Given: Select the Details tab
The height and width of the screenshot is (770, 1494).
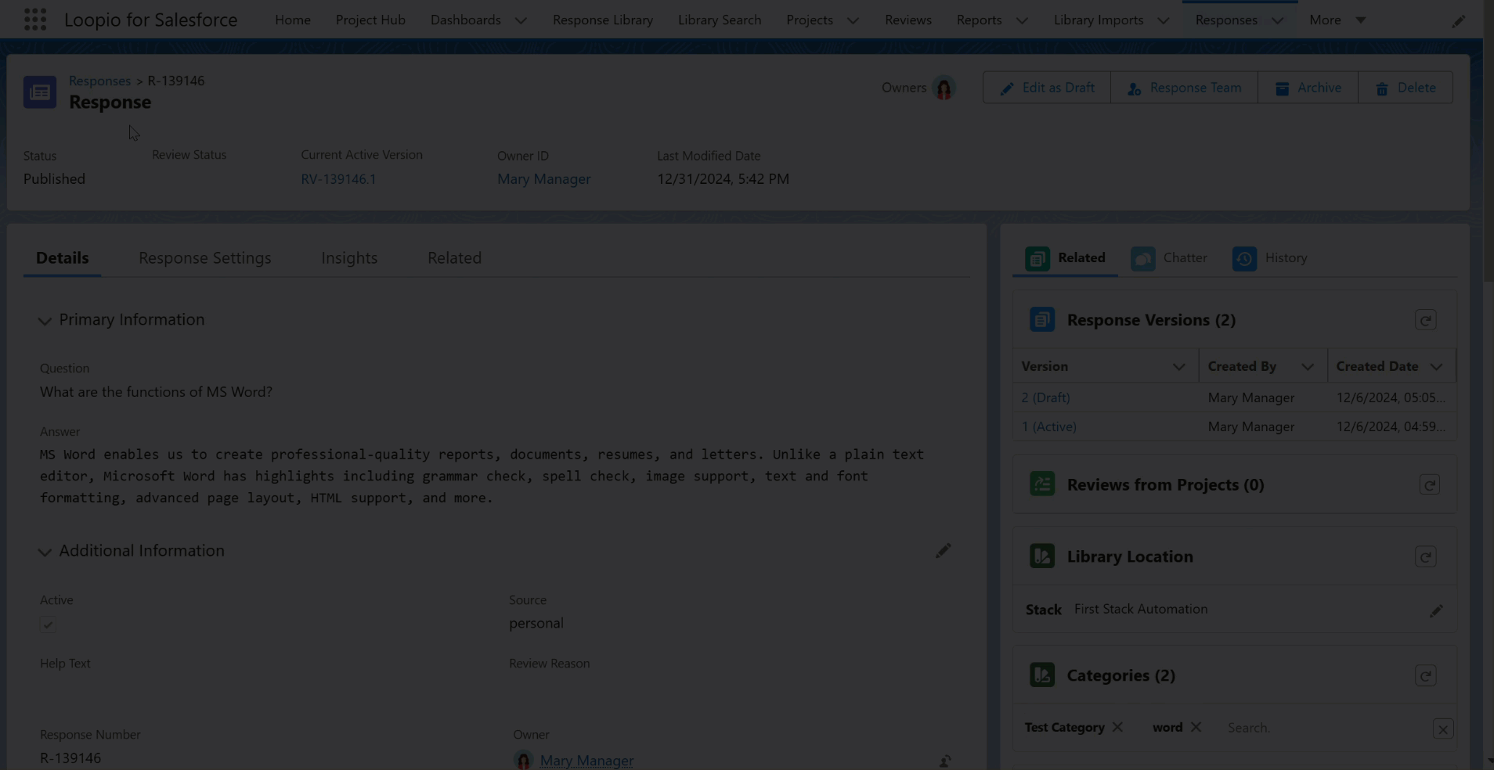Looking at the screenshot, I should coord(63,257).
